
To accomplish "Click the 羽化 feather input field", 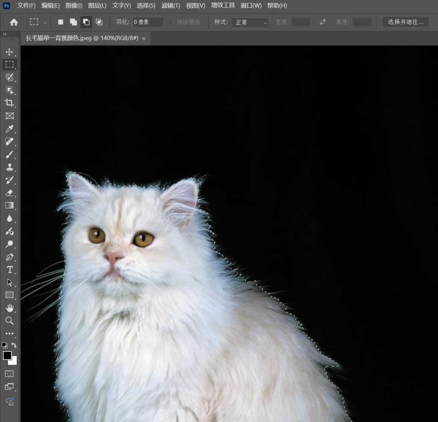I will [x=148, y=22].
